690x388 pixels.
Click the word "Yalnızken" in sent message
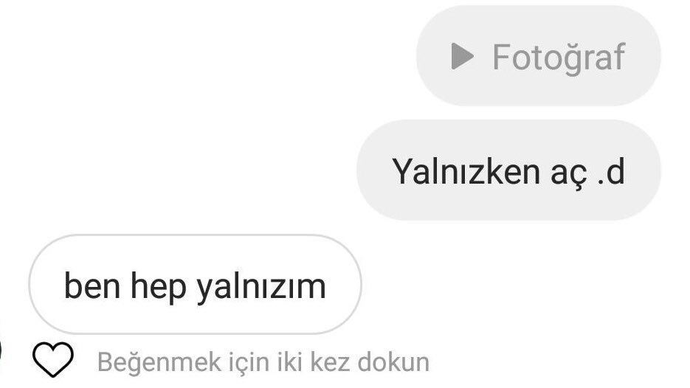click(x=466, y=171)
